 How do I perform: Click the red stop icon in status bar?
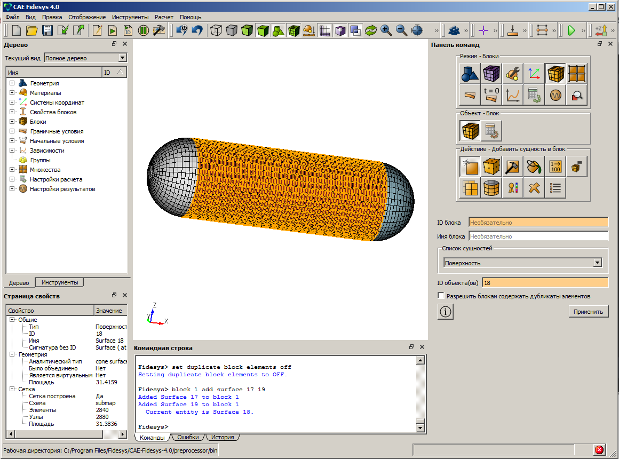599,450
